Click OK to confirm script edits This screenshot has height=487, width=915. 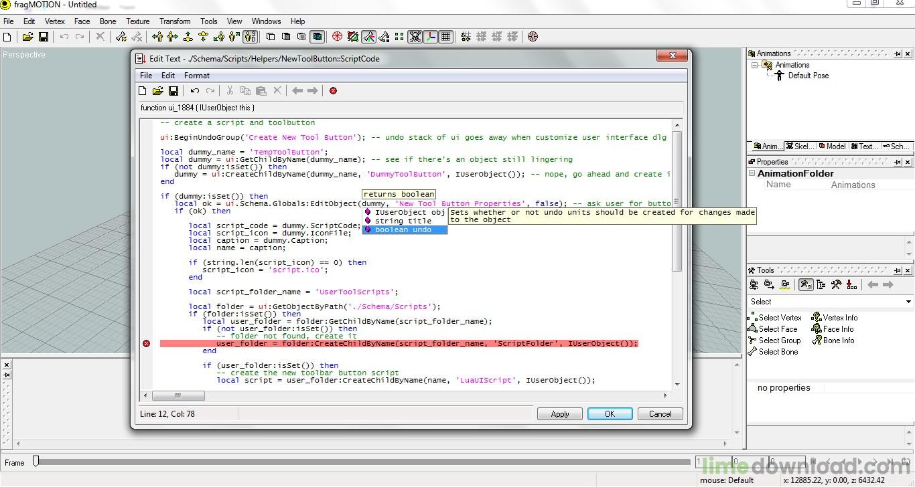[x=610, y=414]
